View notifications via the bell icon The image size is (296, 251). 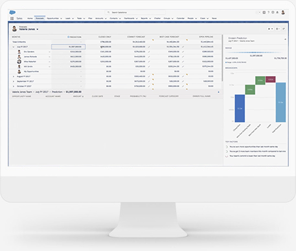pyautogui.click(x=277, y=12)
